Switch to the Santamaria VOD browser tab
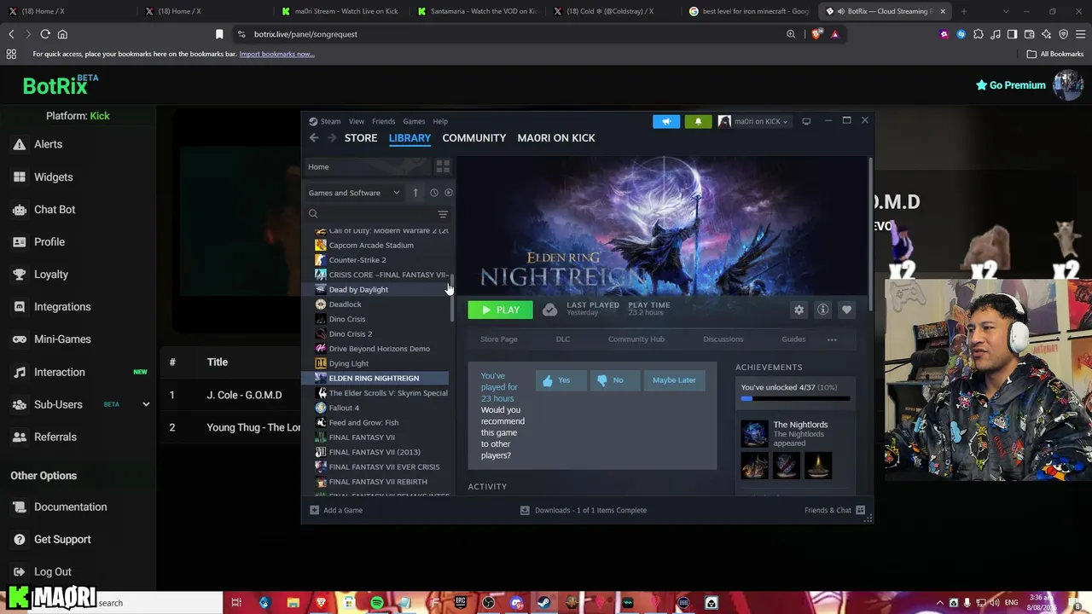This screenshot has width=1092, height=614. (477, 11)
